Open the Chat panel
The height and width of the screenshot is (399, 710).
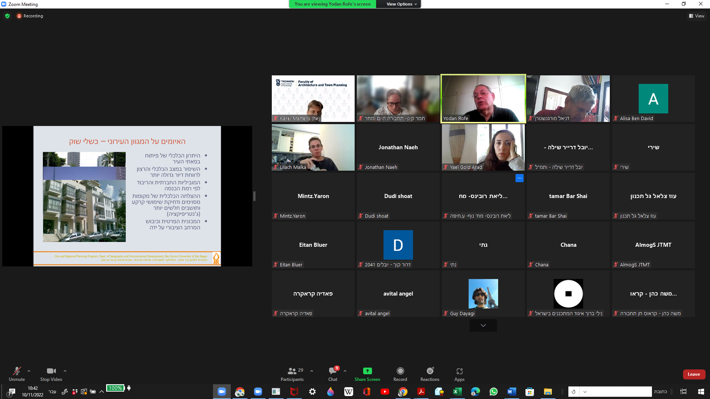tap(333, 374)
